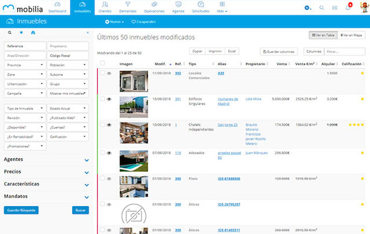Expand the Características section
The height and width of the screenshot is (234, 370).
pos(46,184)
